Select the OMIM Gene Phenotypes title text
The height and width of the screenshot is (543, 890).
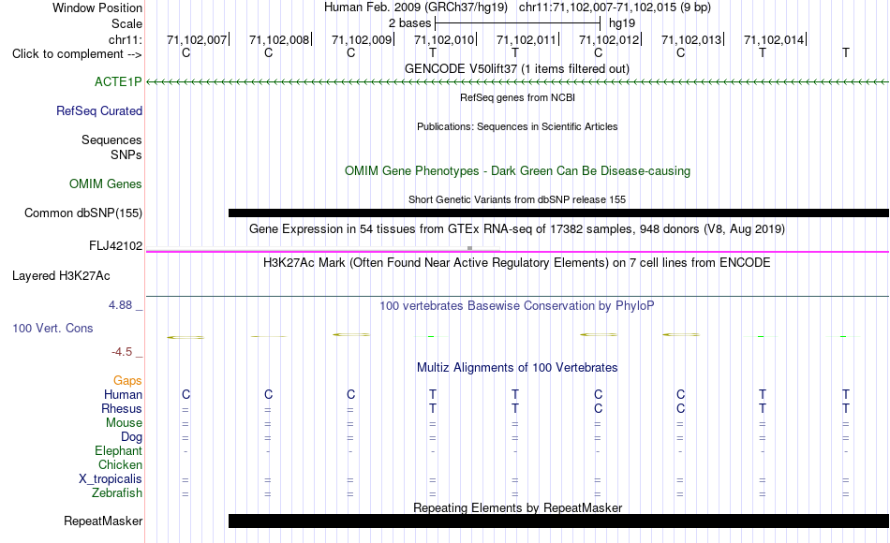[518, 170]
